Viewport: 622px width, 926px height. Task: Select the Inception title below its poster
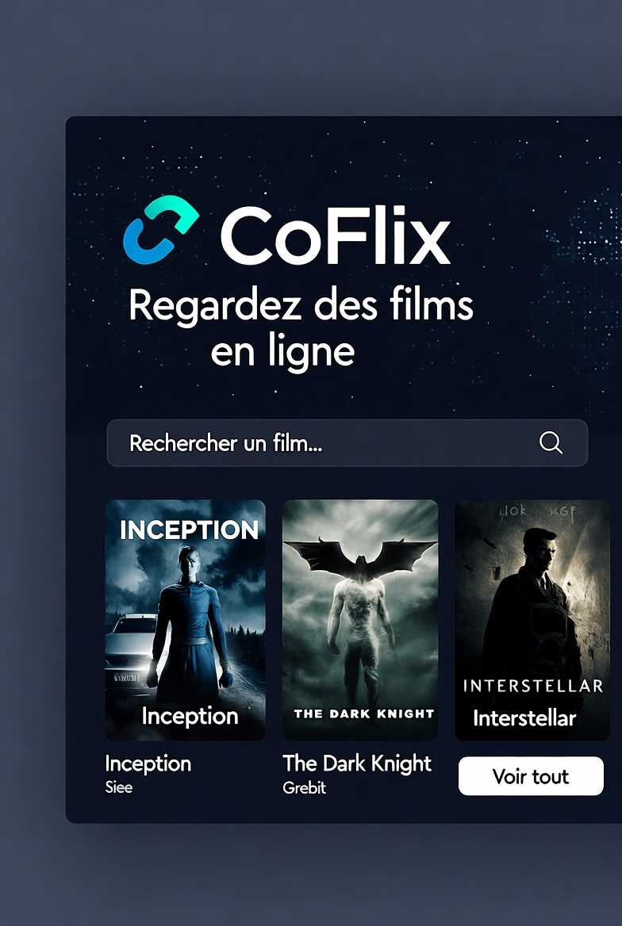(x=148, y=763)
